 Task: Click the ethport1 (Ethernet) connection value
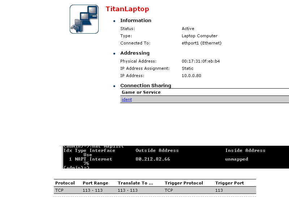click(202, 43)
